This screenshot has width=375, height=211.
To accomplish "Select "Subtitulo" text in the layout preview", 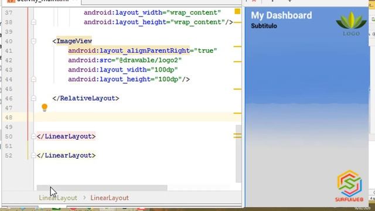I will coord(264,26).
